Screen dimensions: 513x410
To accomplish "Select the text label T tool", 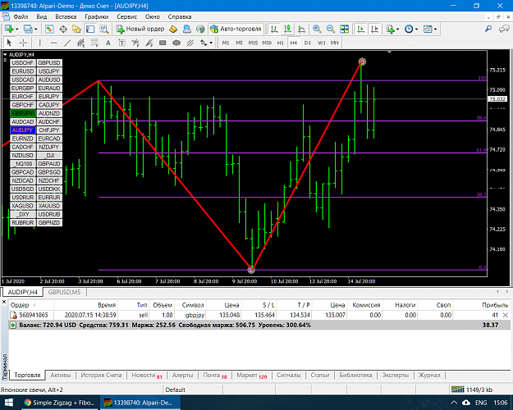I will click(121, 43).
